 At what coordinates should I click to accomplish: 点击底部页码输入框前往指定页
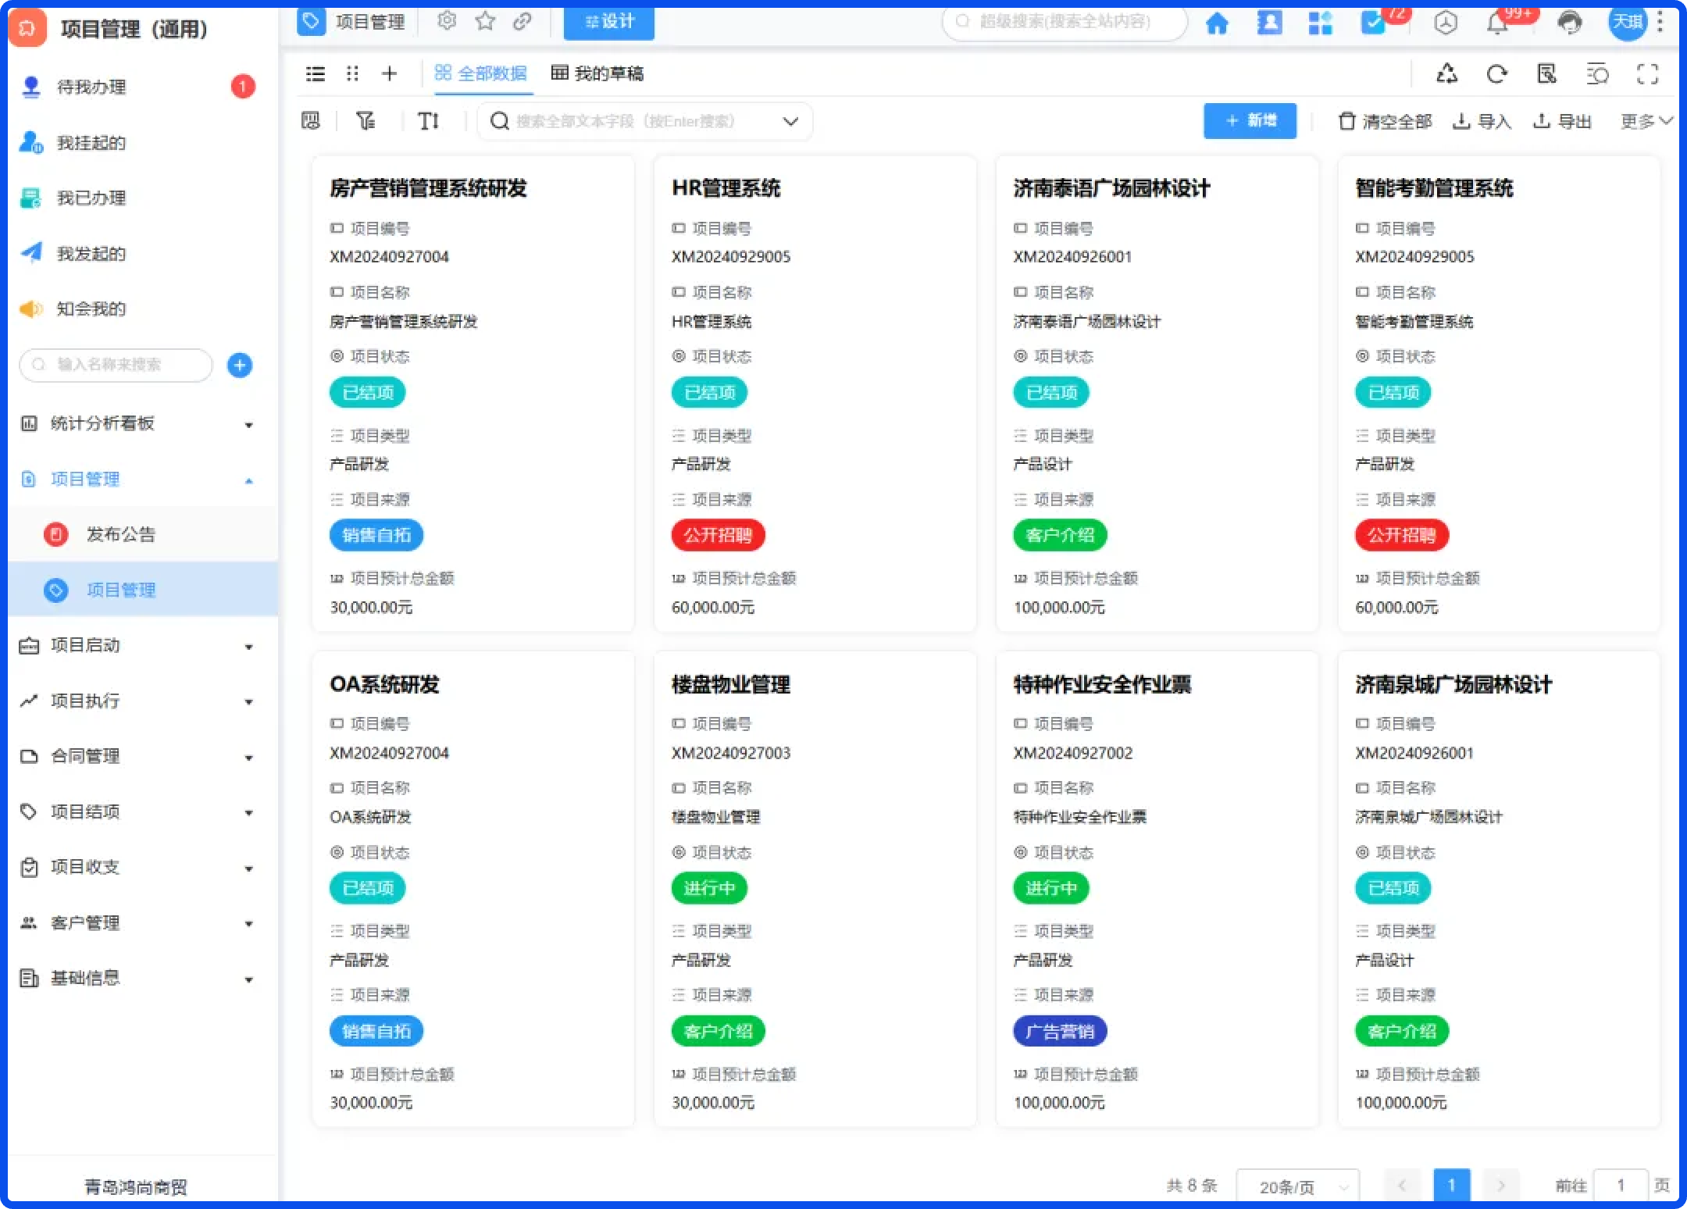pyautogui.click(x=1623, y=1185)
